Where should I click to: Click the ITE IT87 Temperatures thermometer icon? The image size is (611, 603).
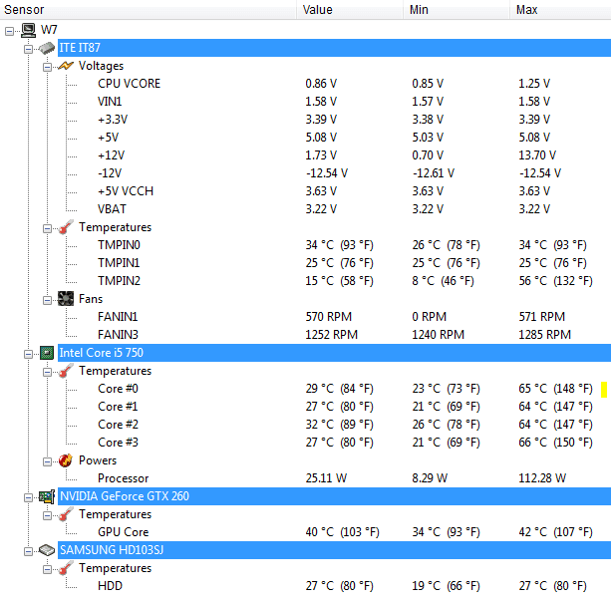point(66,227)
